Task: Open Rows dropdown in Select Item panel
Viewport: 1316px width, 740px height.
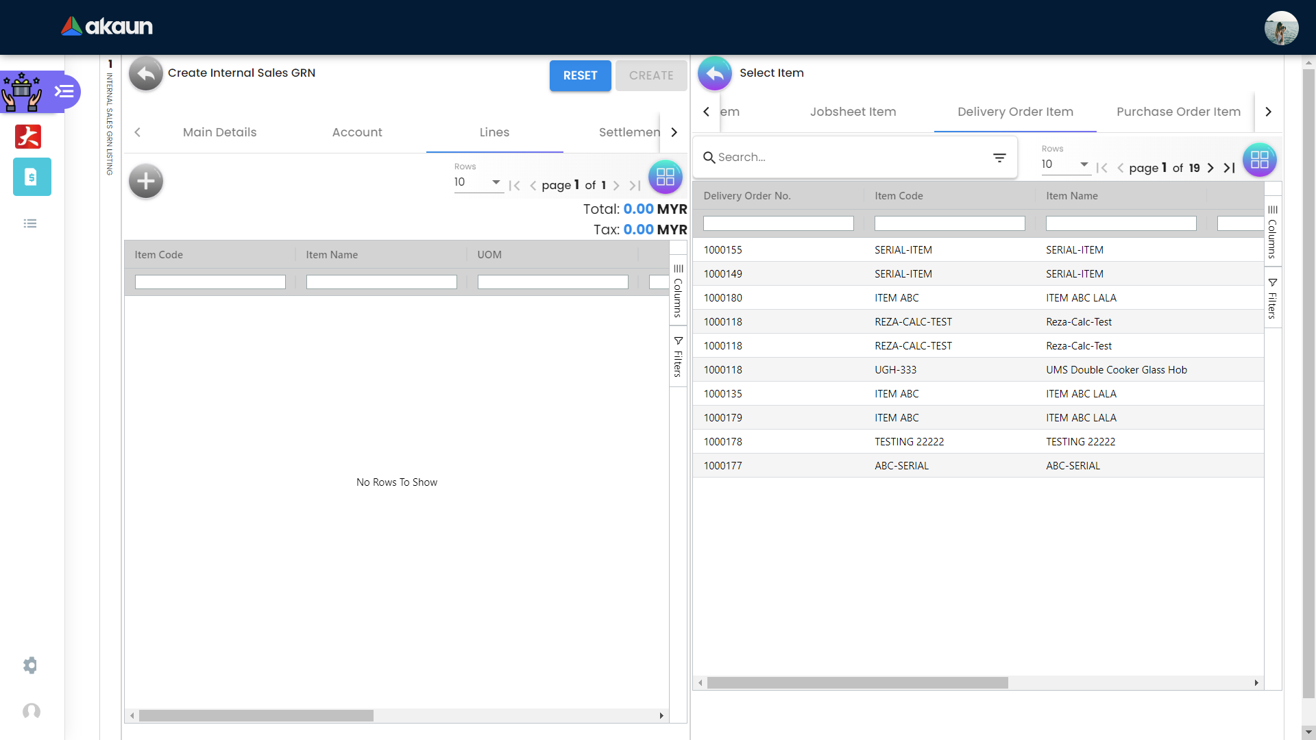Action: [x=1065, y=164]
